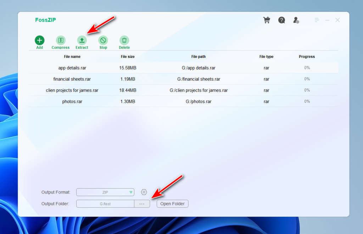Viewport: 363px width, 234px height.
Task: Click the FossZIP logo text
Action: [x=45, y=20]
